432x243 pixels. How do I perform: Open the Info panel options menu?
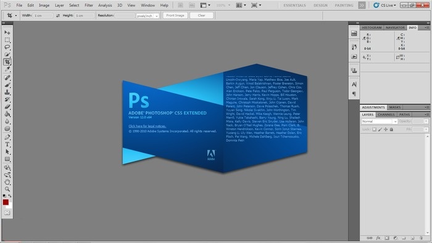(x=426, y=28)
